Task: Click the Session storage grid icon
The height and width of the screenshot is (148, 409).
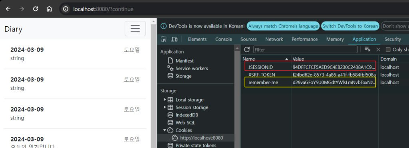Action: coord(170,107)
